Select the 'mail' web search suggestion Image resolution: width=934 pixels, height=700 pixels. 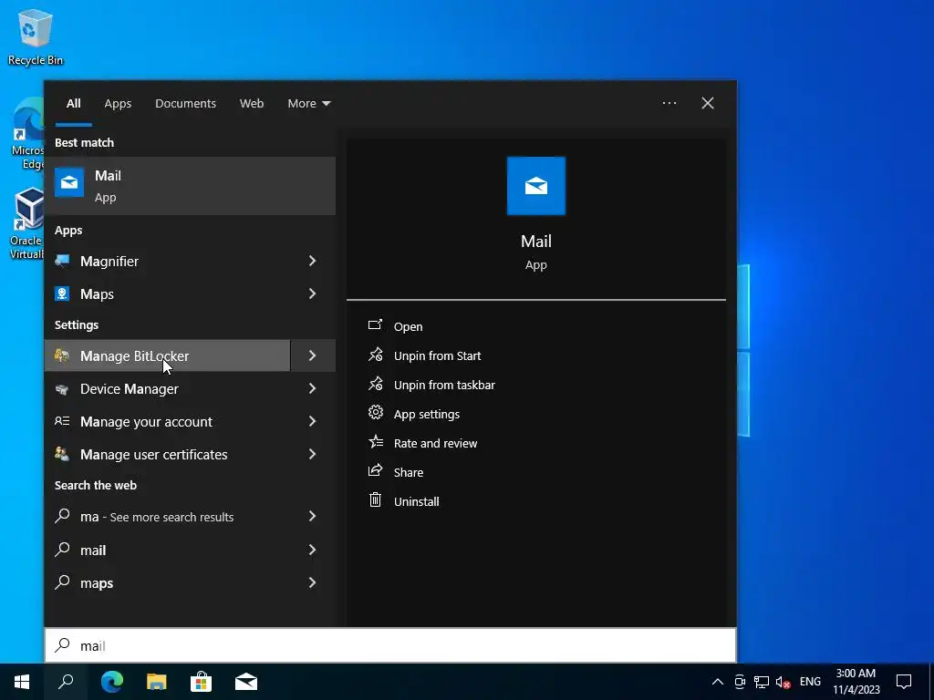coord(168,550)
